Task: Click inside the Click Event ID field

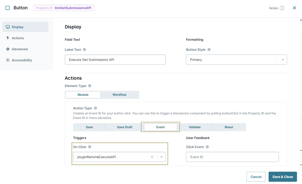Action: point(232,157)
